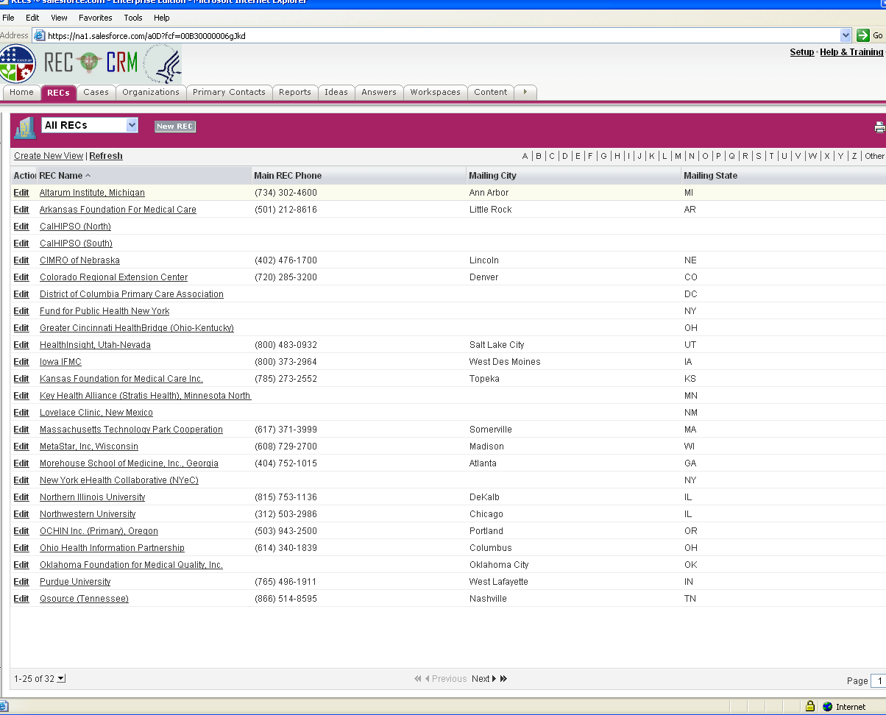Click the page icon in address bar

point(40,35)
